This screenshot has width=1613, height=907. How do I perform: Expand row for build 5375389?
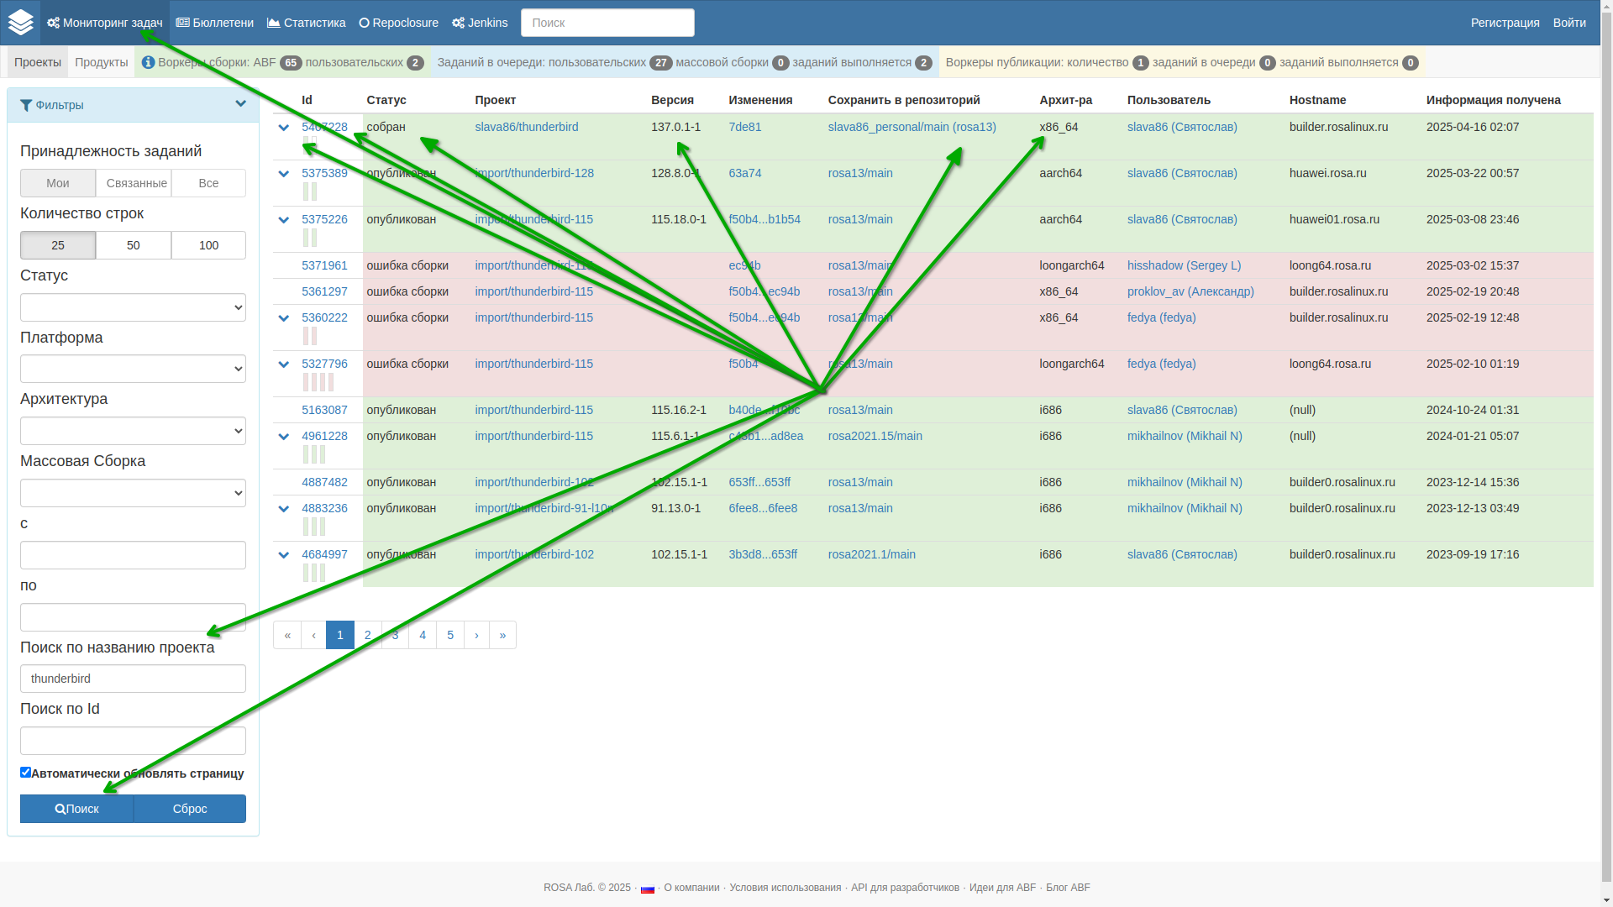pos(283,174)
